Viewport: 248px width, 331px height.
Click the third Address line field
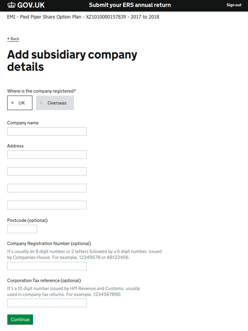point(47,188)
